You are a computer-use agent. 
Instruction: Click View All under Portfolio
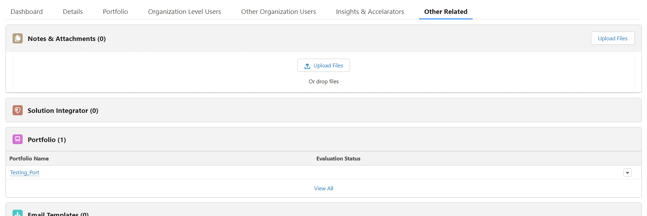pyautogui.click(x=323, y=189)
